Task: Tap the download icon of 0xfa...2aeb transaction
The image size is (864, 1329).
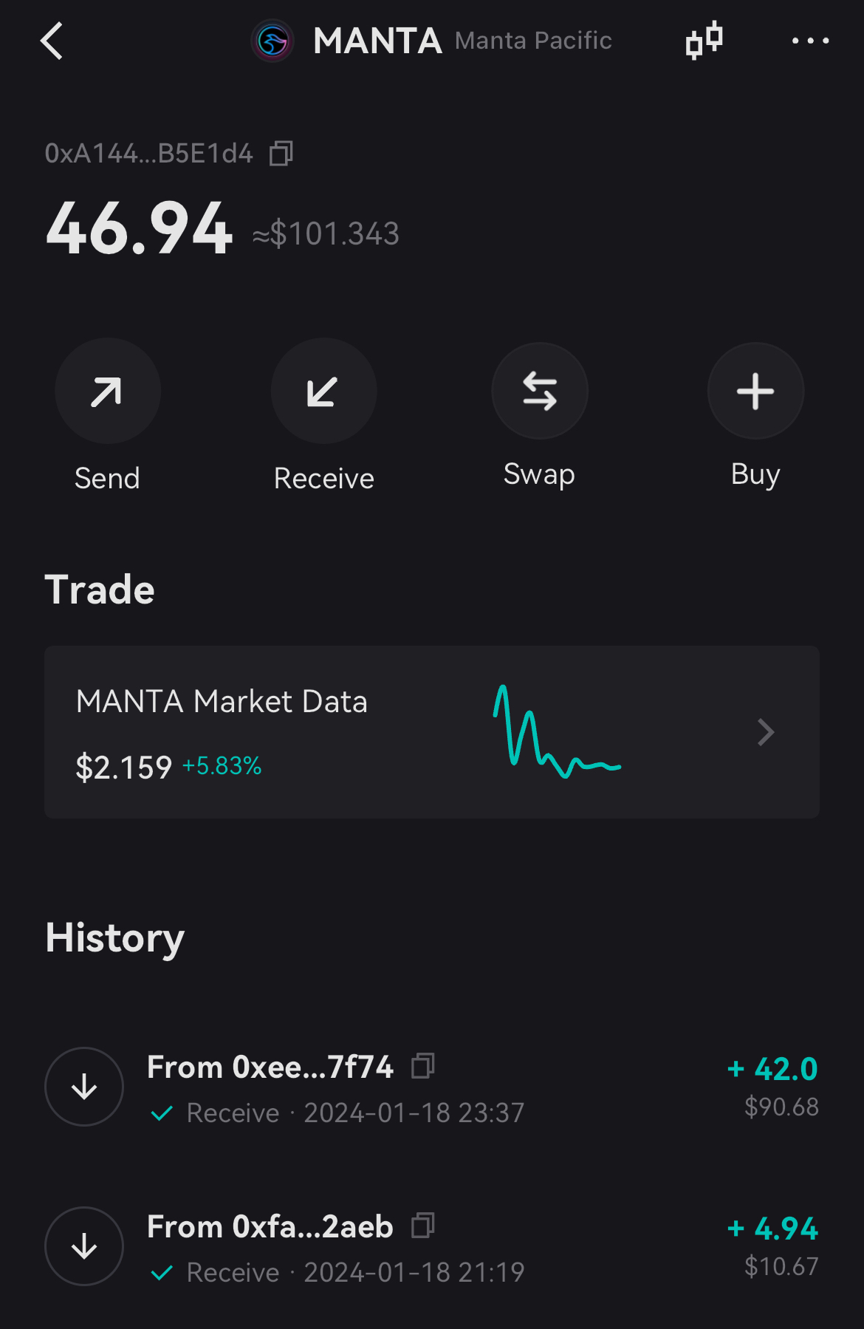Action: [84, 1246]
